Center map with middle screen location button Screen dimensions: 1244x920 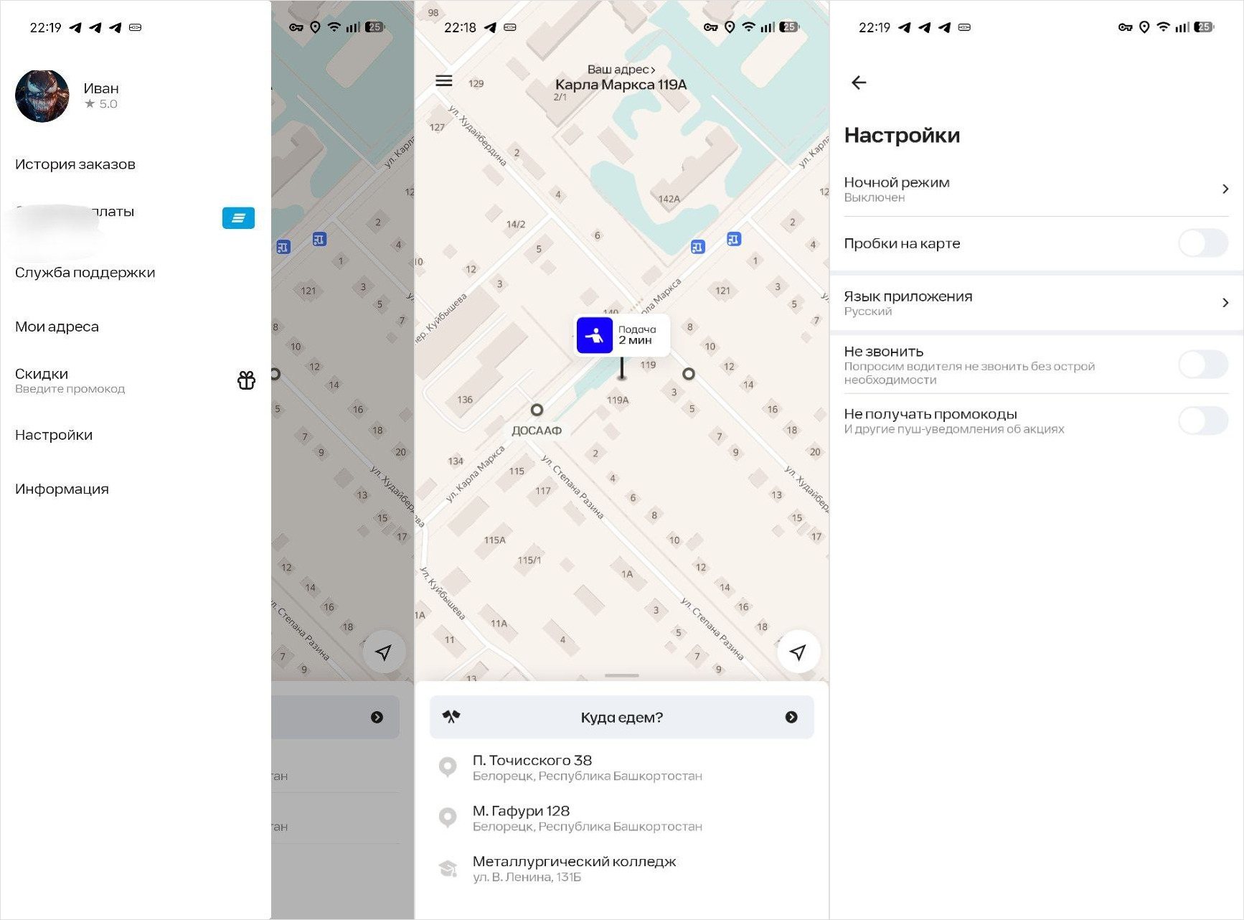798,652
